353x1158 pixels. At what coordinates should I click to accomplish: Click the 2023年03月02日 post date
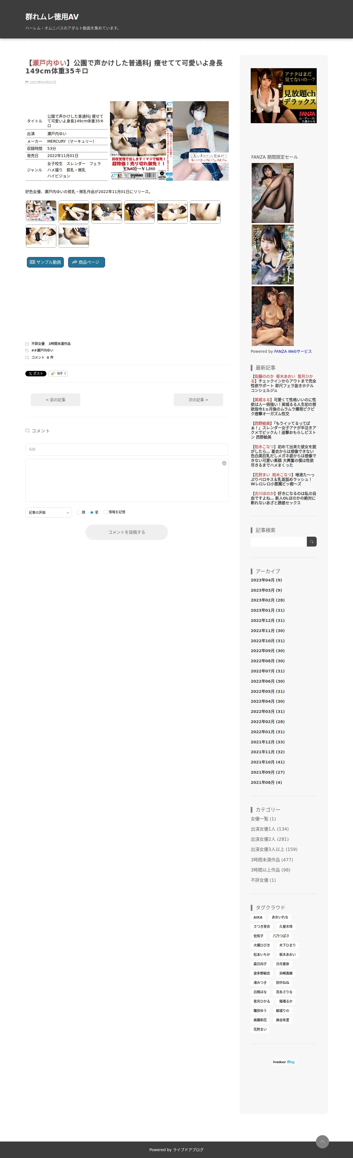click(43, 82)
